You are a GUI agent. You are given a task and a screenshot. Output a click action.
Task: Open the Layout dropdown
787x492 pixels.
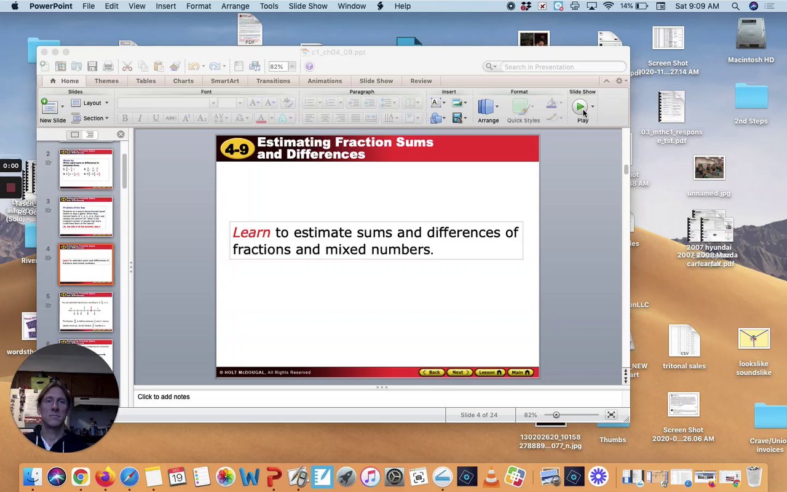tap(90, 103)
